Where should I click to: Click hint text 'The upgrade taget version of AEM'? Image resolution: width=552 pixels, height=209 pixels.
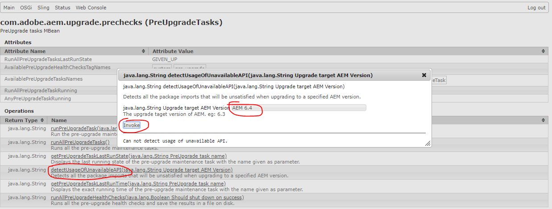point(174,114)
